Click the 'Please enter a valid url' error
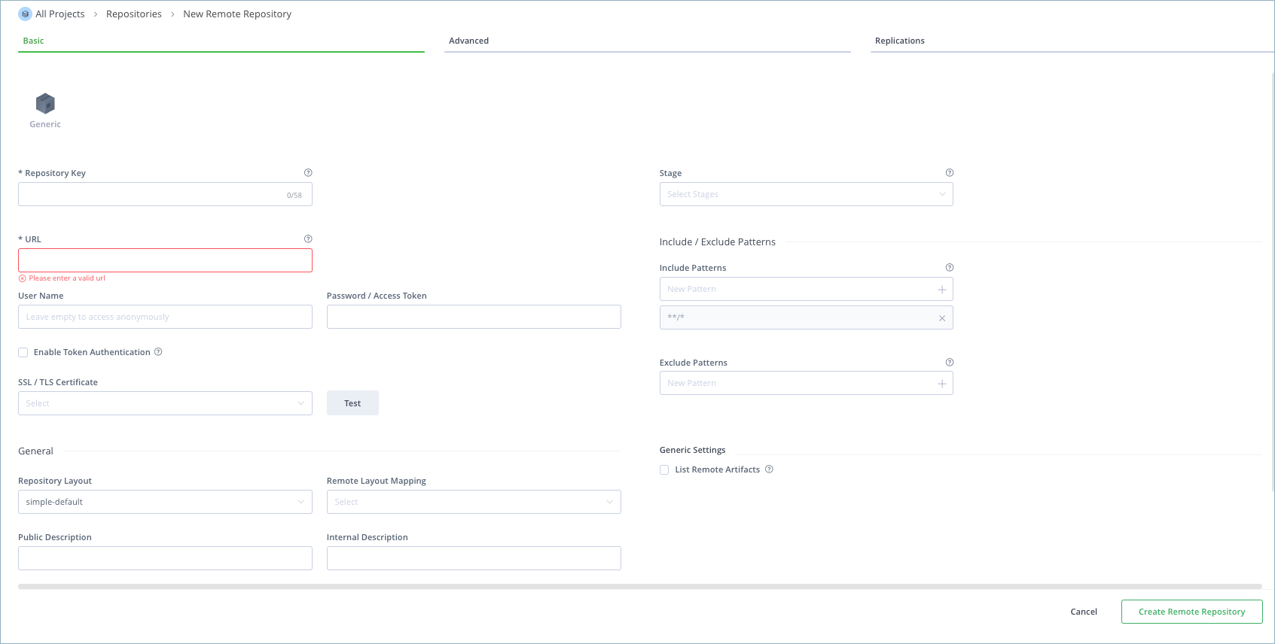Viewport: 1275px width, 644px height. coord(67,278)
